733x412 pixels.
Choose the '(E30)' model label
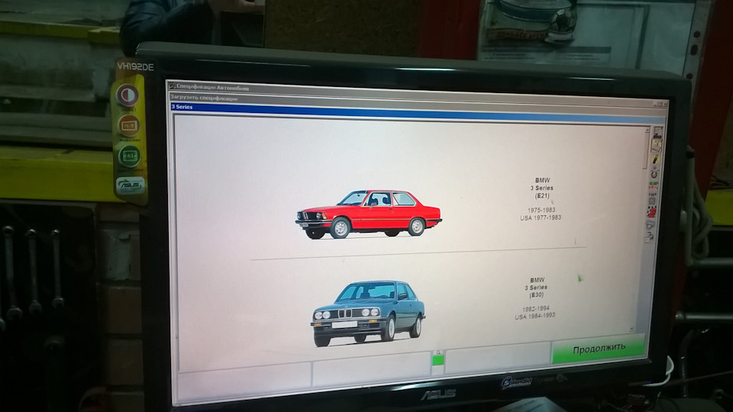(536, 295)
